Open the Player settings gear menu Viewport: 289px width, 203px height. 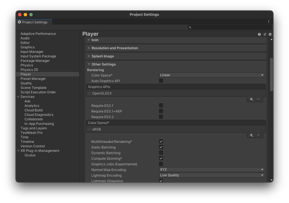click(270, 34)
